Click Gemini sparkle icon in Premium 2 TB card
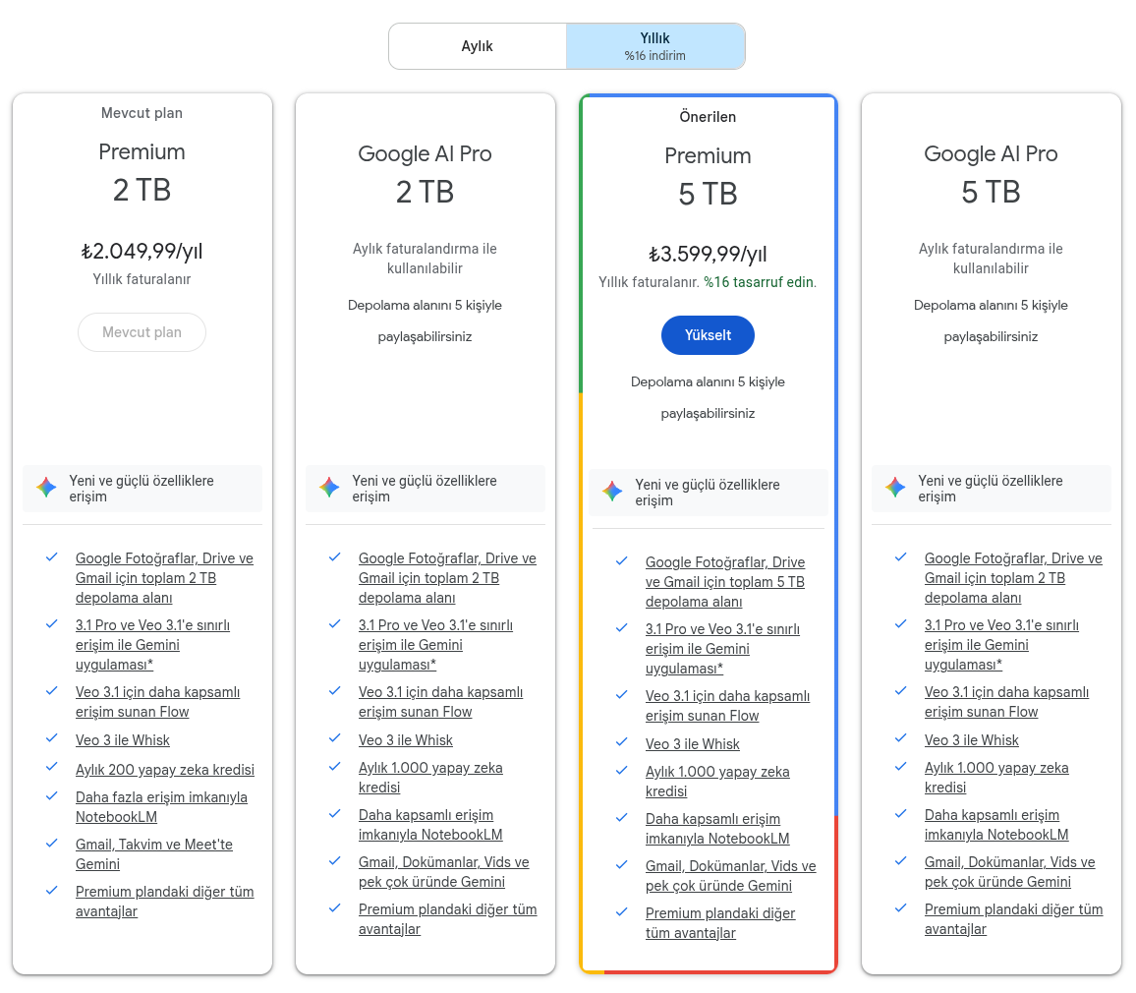 coord(46,487)
